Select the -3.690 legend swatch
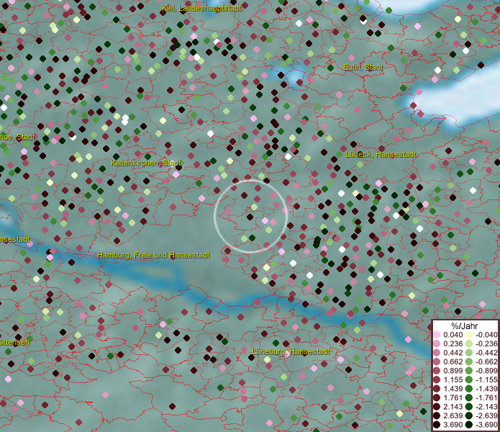This screenshot has width=500, height=432. coord(469,425)
